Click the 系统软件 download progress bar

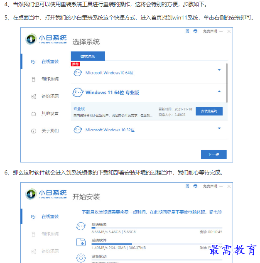157,244
